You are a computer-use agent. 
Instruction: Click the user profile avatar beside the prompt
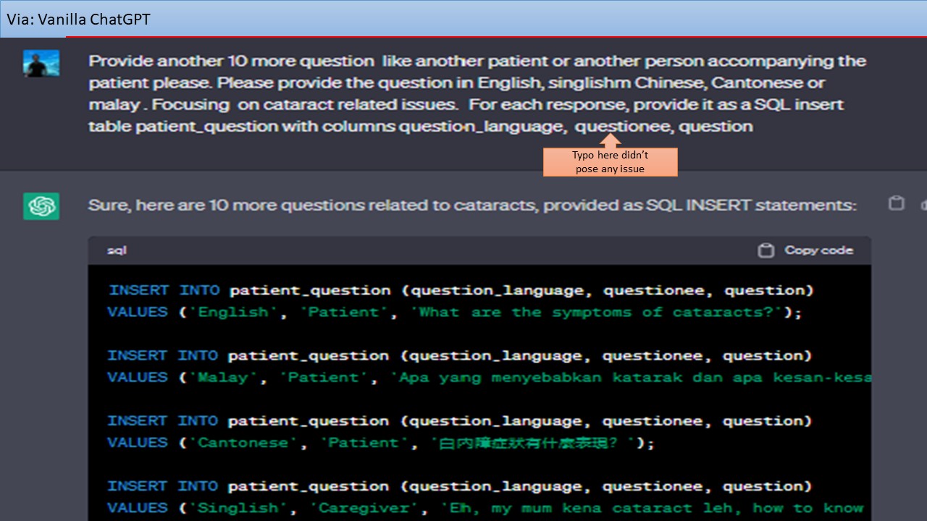click(41, 63)
